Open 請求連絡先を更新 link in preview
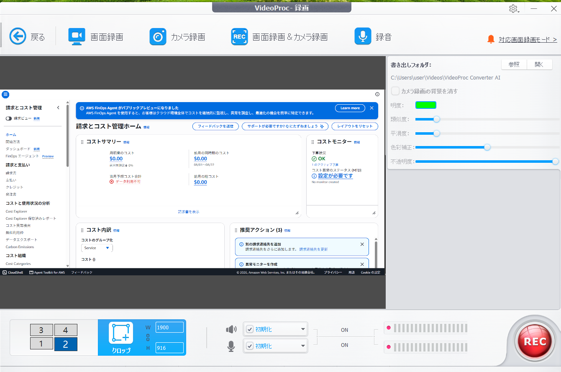This screenshot has width=561, height=372. (x=313, y=249)
